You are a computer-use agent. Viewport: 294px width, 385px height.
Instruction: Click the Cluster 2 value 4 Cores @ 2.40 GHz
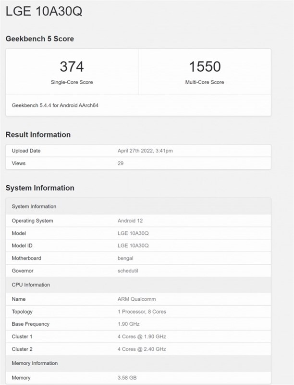(142, 349)
